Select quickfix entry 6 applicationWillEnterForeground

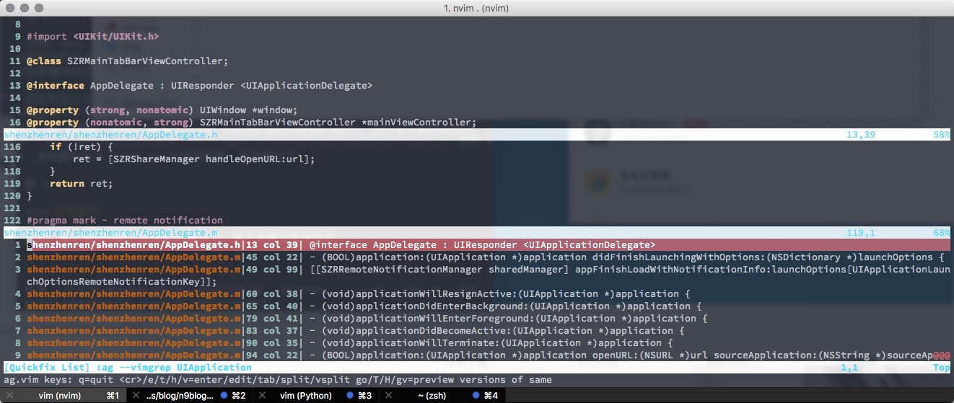[x=477, y=319]
